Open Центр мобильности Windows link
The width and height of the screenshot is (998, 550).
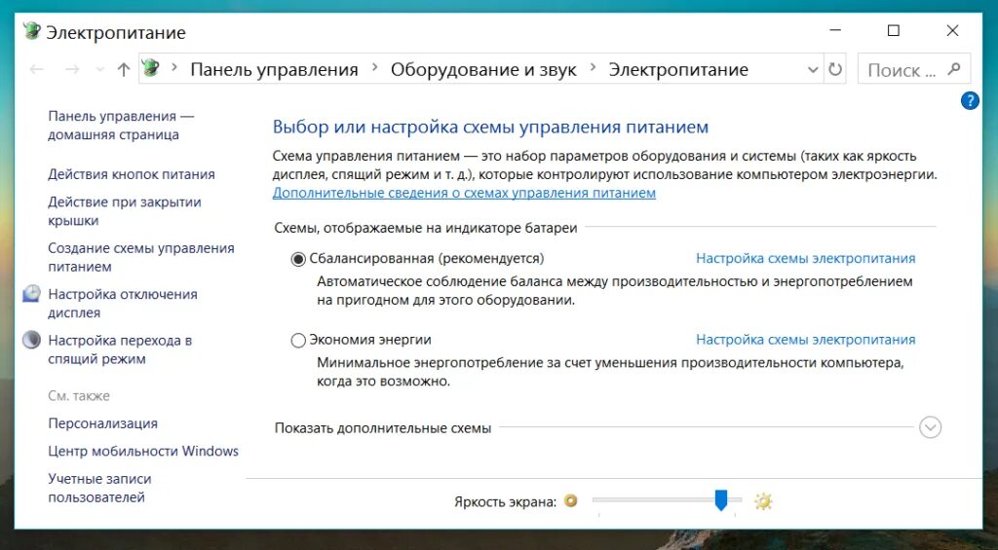(x=143, y=451)
